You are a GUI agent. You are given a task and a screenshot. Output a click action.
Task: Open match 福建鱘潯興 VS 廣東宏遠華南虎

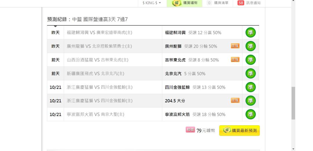99,33
